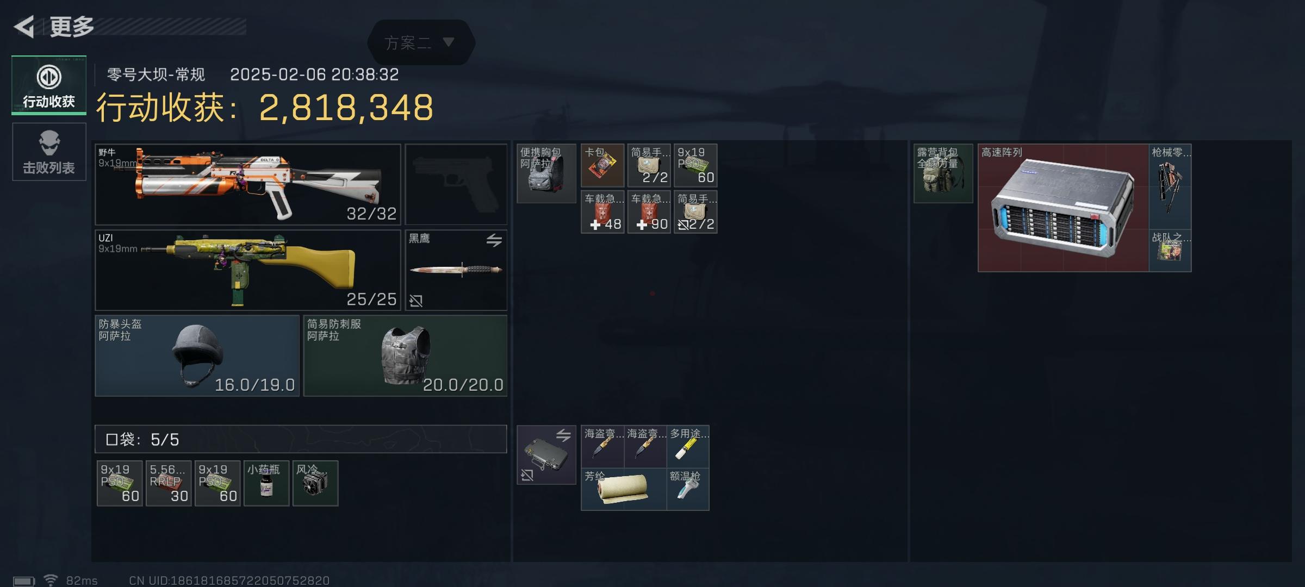Open the 击败列表 tab
This screenshot has height=587, width=1305.
[49, 152]
